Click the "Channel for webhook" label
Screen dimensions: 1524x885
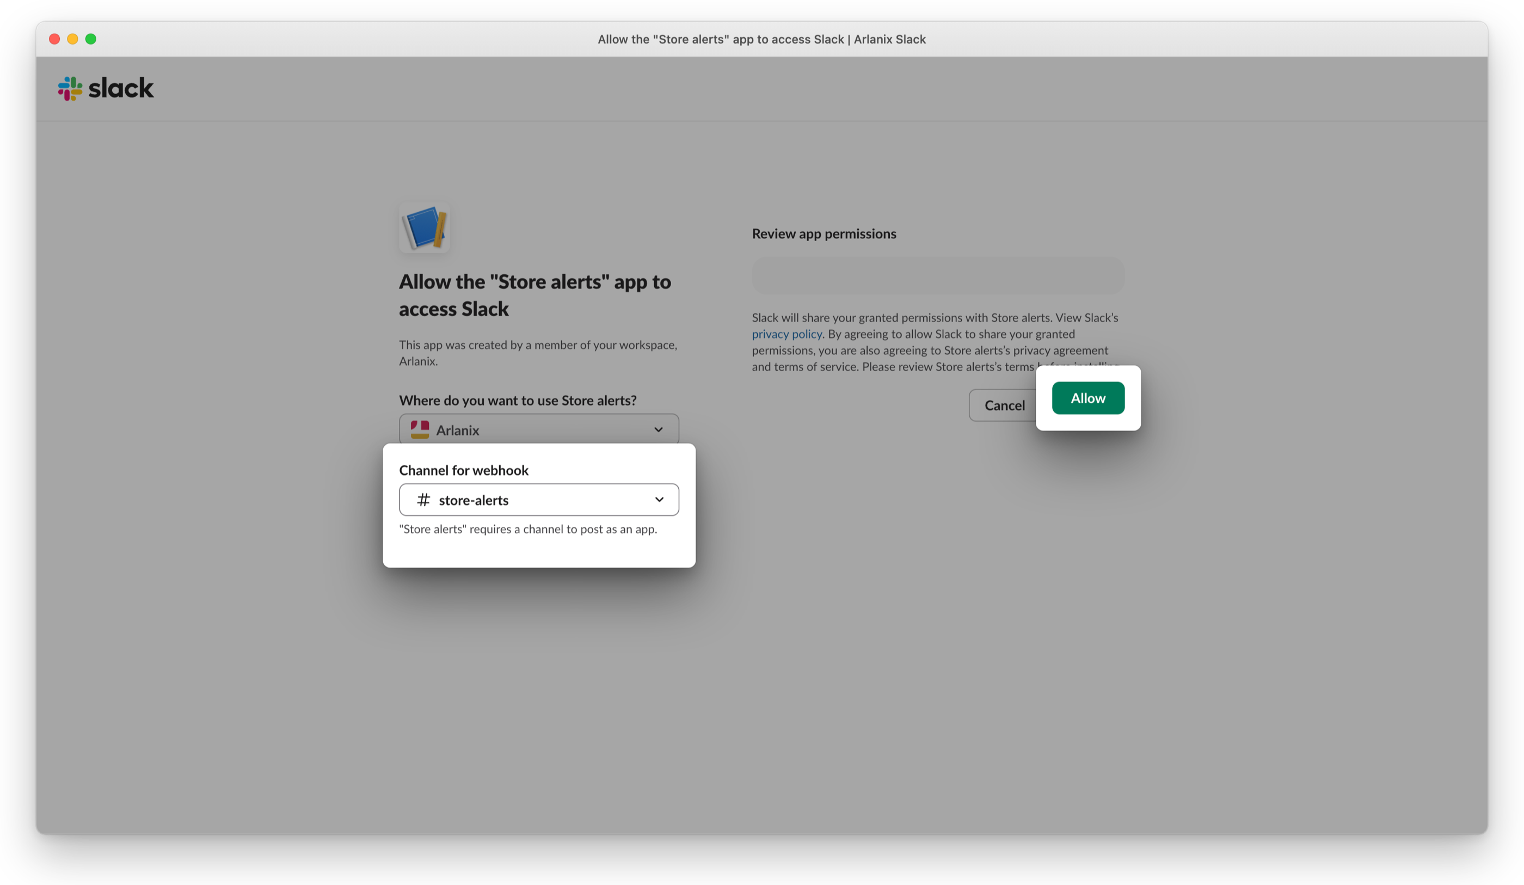[x=464, y=470]
